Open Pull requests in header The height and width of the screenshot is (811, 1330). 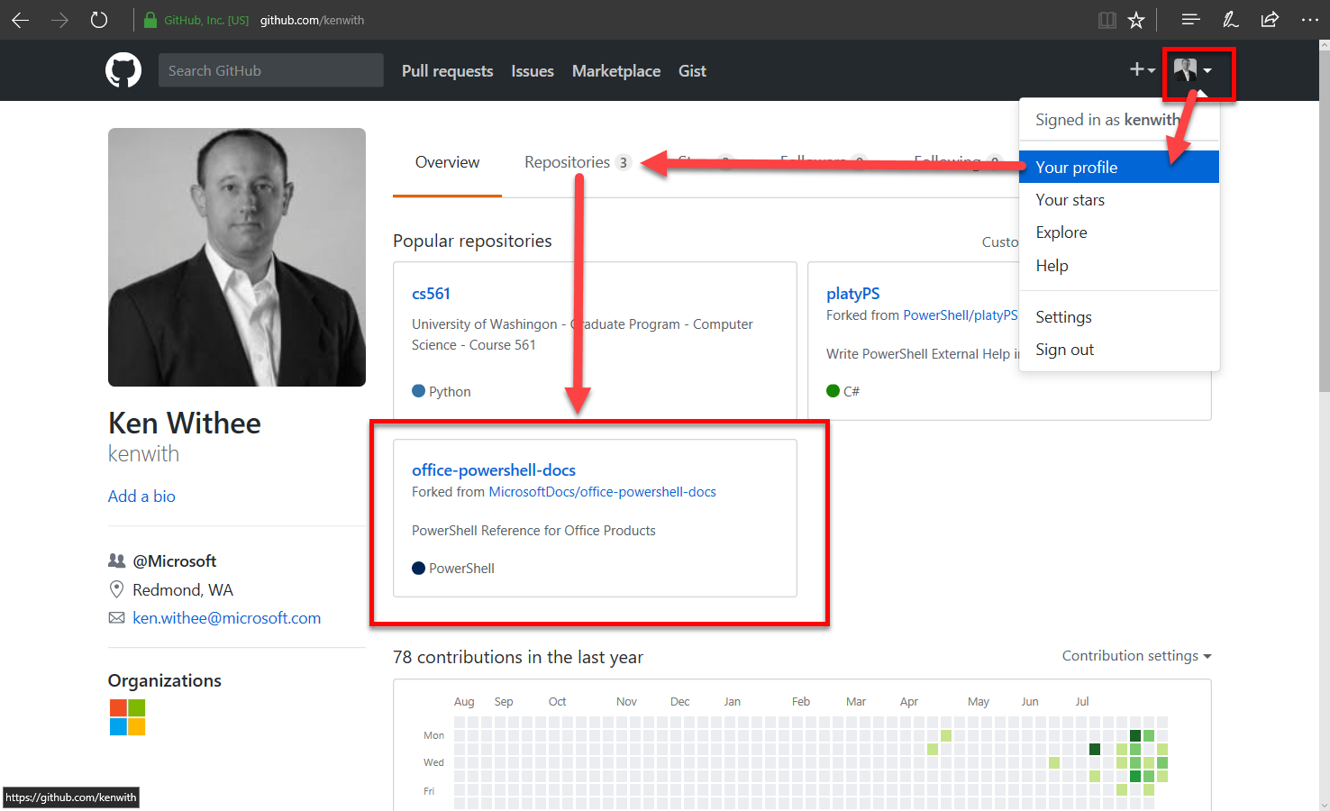tap(447, 71)
